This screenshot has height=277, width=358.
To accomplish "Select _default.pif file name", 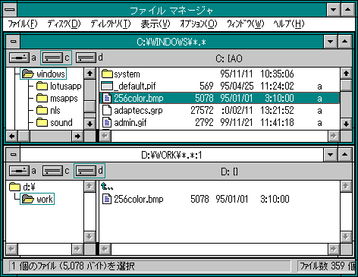I will pos(135,87).
